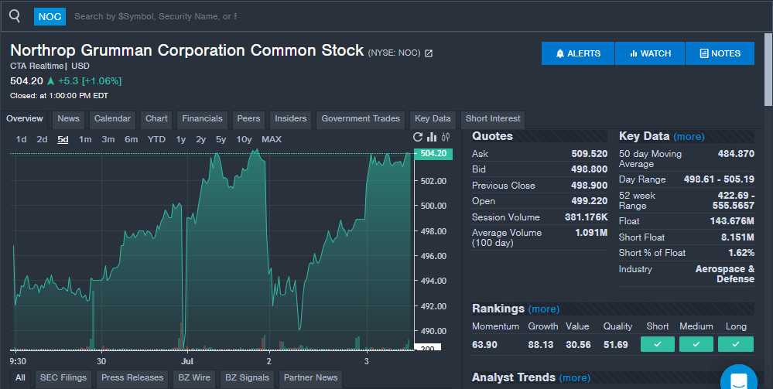Set chart range to 10y

244,139
